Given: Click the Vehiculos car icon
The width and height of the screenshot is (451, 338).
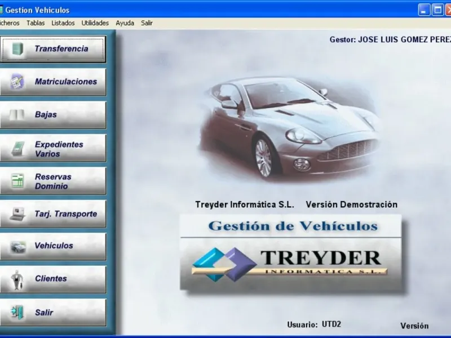Looking at the screenshot, I should tap(18, 247).
